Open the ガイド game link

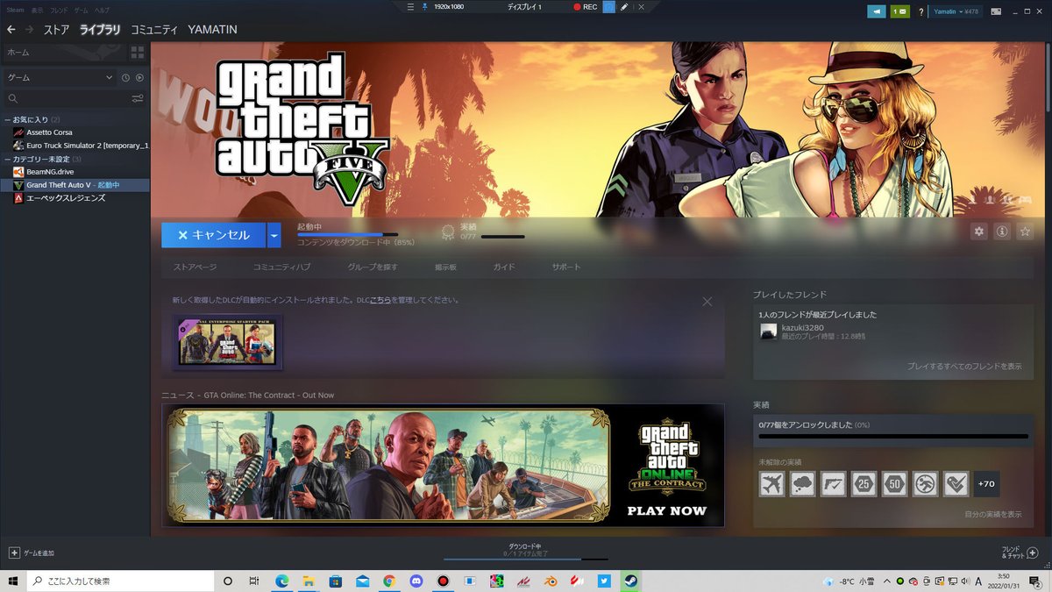pyautogui.click(x=504, y=267)
